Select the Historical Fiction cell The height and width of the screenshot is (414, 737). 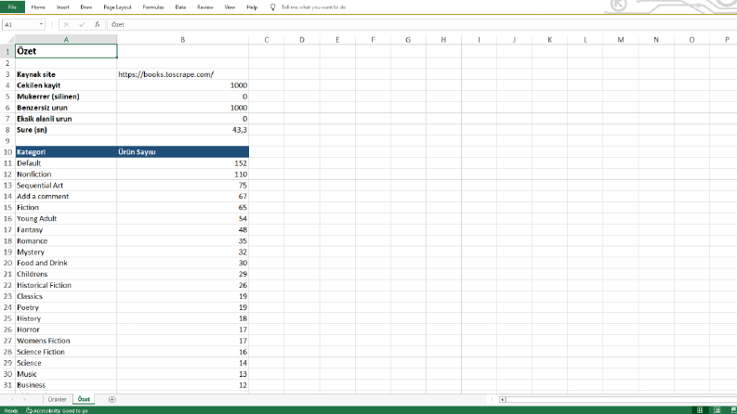66,285
